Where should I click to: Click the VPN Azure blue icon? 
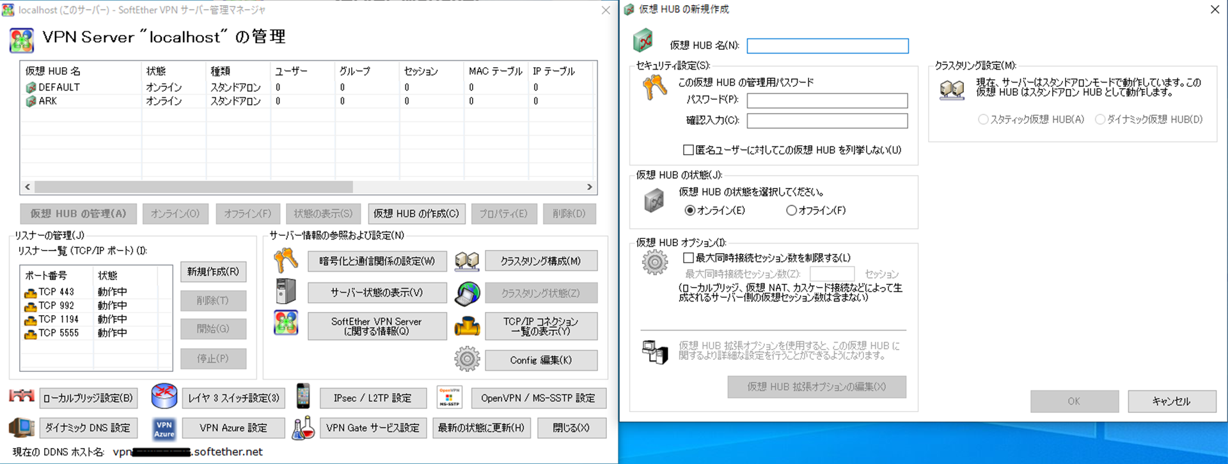pos(164,429)
